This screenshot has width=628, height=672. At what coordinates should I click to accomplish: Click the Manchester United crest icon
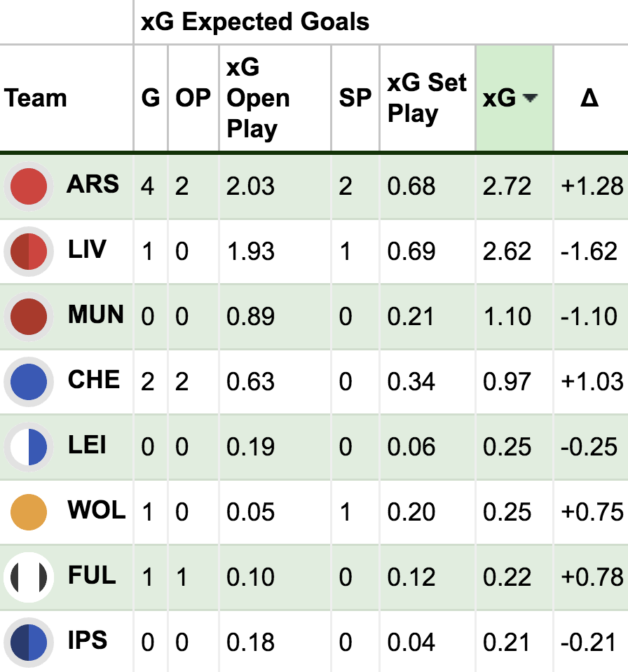click(29, 317)
